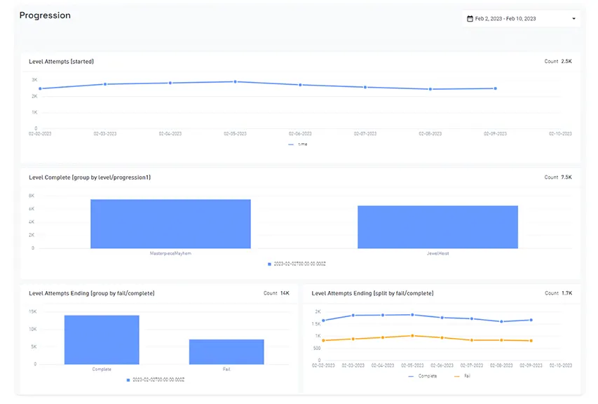Click the 02-09-2023 point on blue Complete line
The width and height of the screenshot is (598, 404).
[x=531, y=320]
